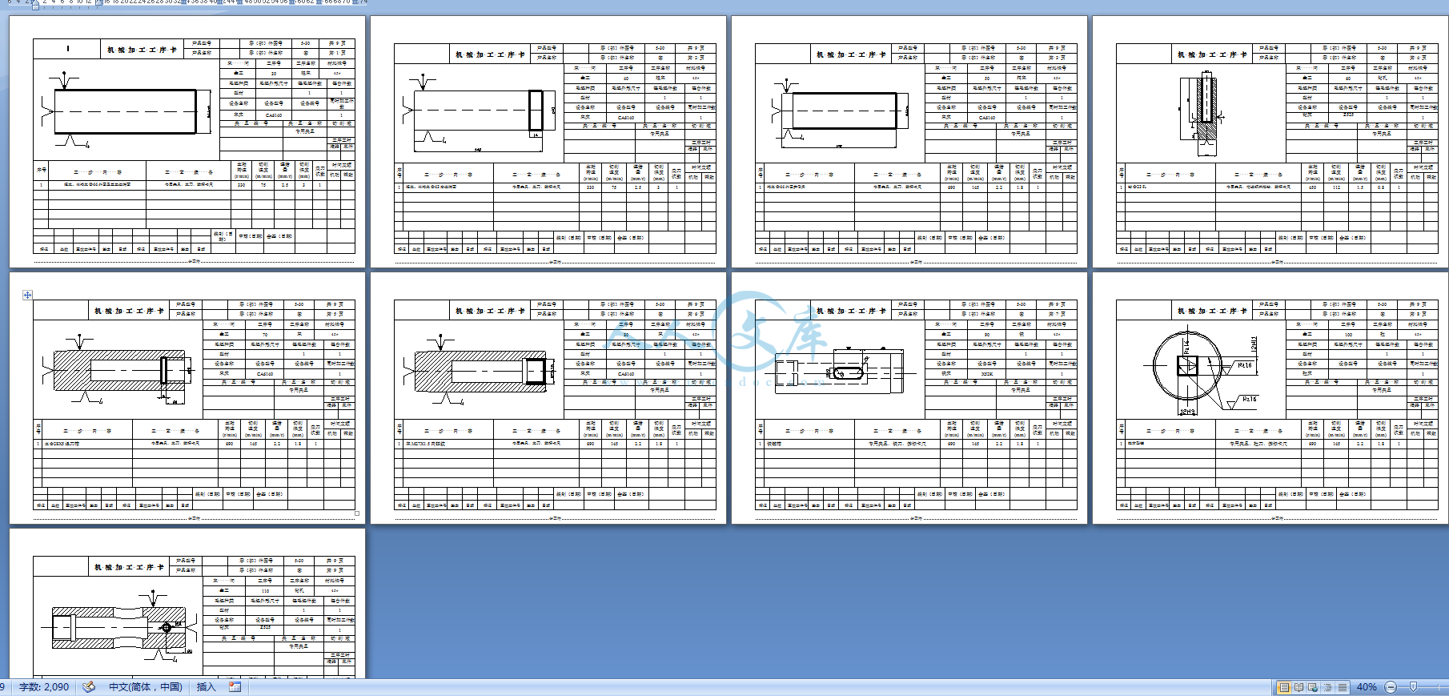The height and width of the screenshot is (696, 1449).
Task: Click the table move handle on page five
Action: coord(27,295)
